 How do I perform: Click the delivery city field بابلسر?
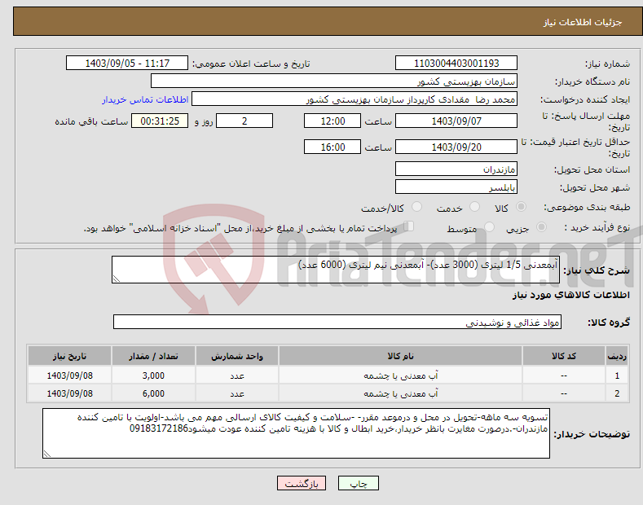[x=456, y=187]
